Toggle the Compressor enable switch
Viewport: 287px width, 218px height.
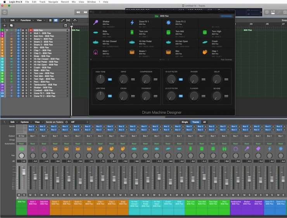[x=156, y=80]
